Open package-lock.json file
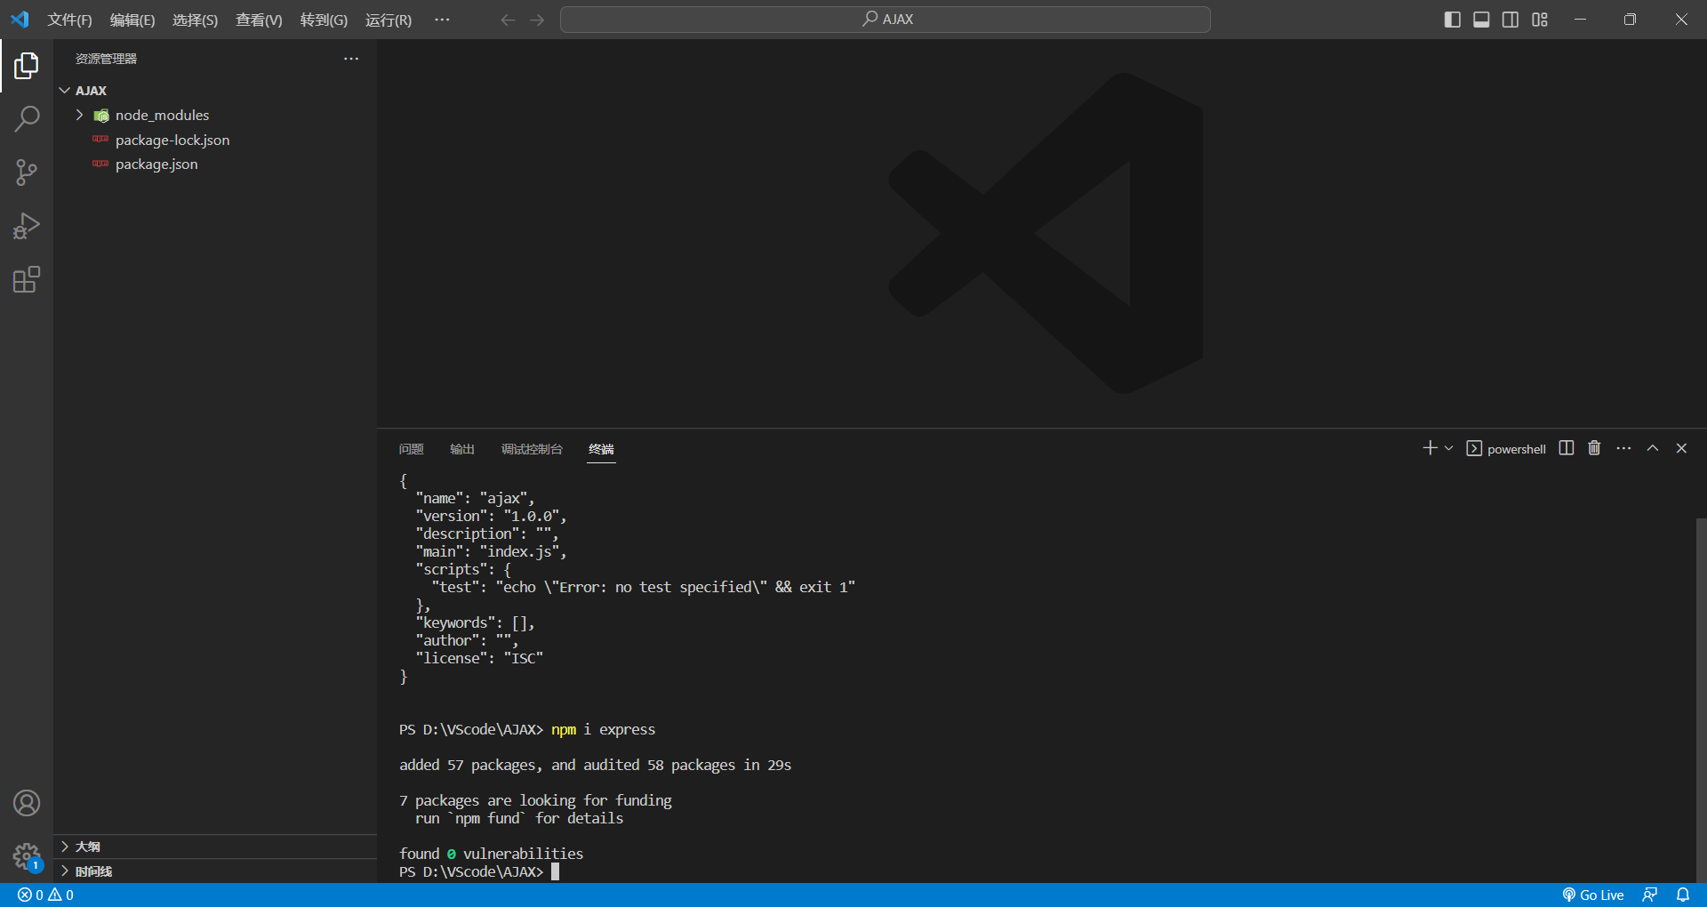The height and width of the screenshot is (907, 1707). tap(215, 140)
